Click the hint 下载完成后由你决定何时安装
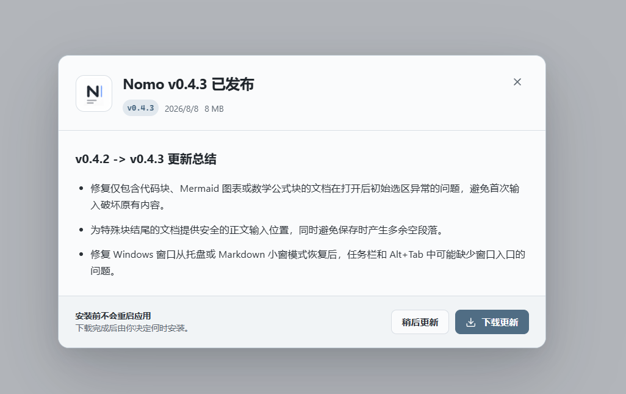The width and height of the screenshot is (626, 394). [132, 328]
